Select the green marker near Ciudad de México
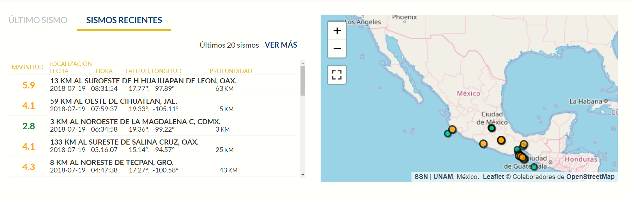This screenshot has height=199, width=631. point(491,128)
